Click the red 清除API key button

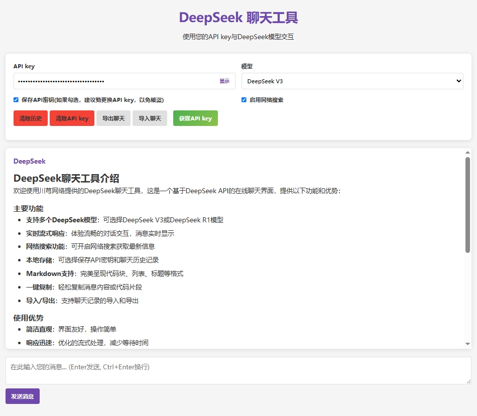(72, 118)
